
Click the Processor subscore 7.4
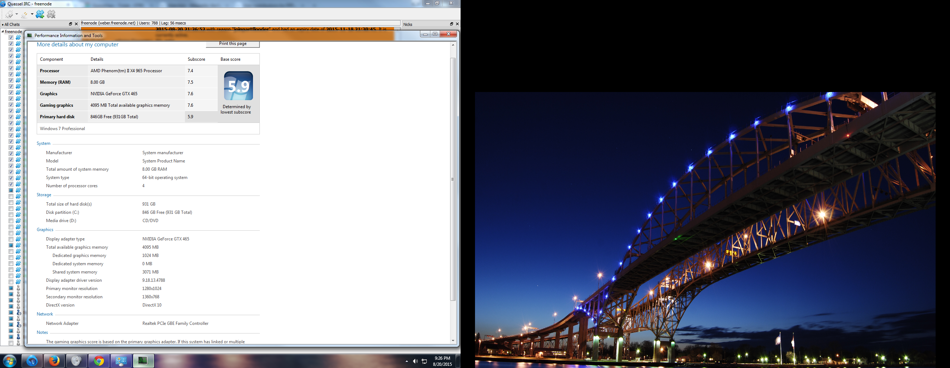190,71
